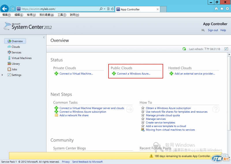Screen dimensions: 231x164
Task: Click Add a network file share link
Action: pyautogui.click(x=74, y=115)
